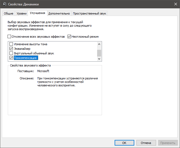Open the Уровни tab
This screenshot has height=148, width=180.
pyautogui.click(x=22, y=13)
